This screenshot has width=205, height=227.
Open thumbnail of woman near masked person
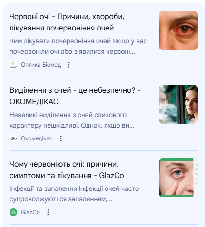tap(178, 104)
